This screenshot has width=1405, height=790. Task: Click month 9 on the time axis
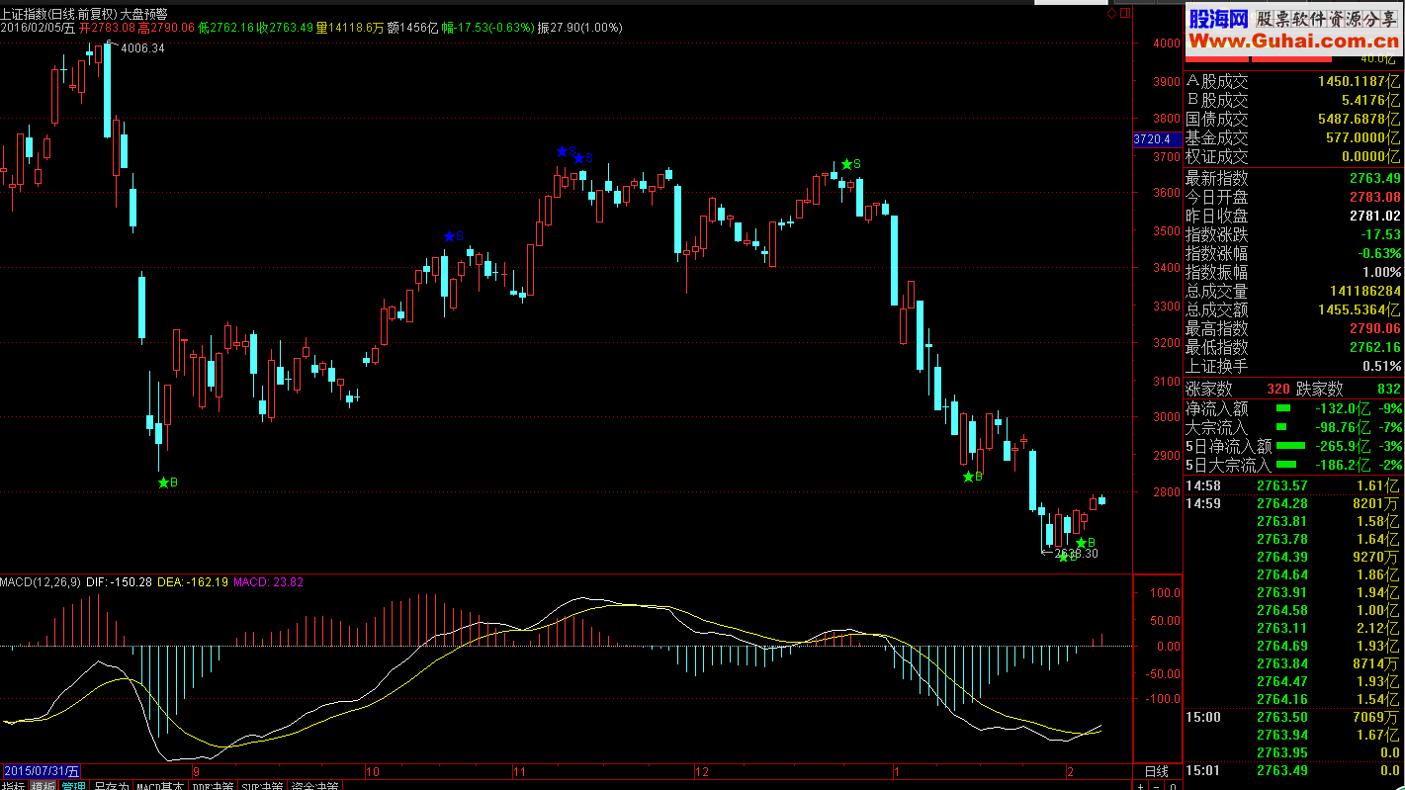pos(196,771)
